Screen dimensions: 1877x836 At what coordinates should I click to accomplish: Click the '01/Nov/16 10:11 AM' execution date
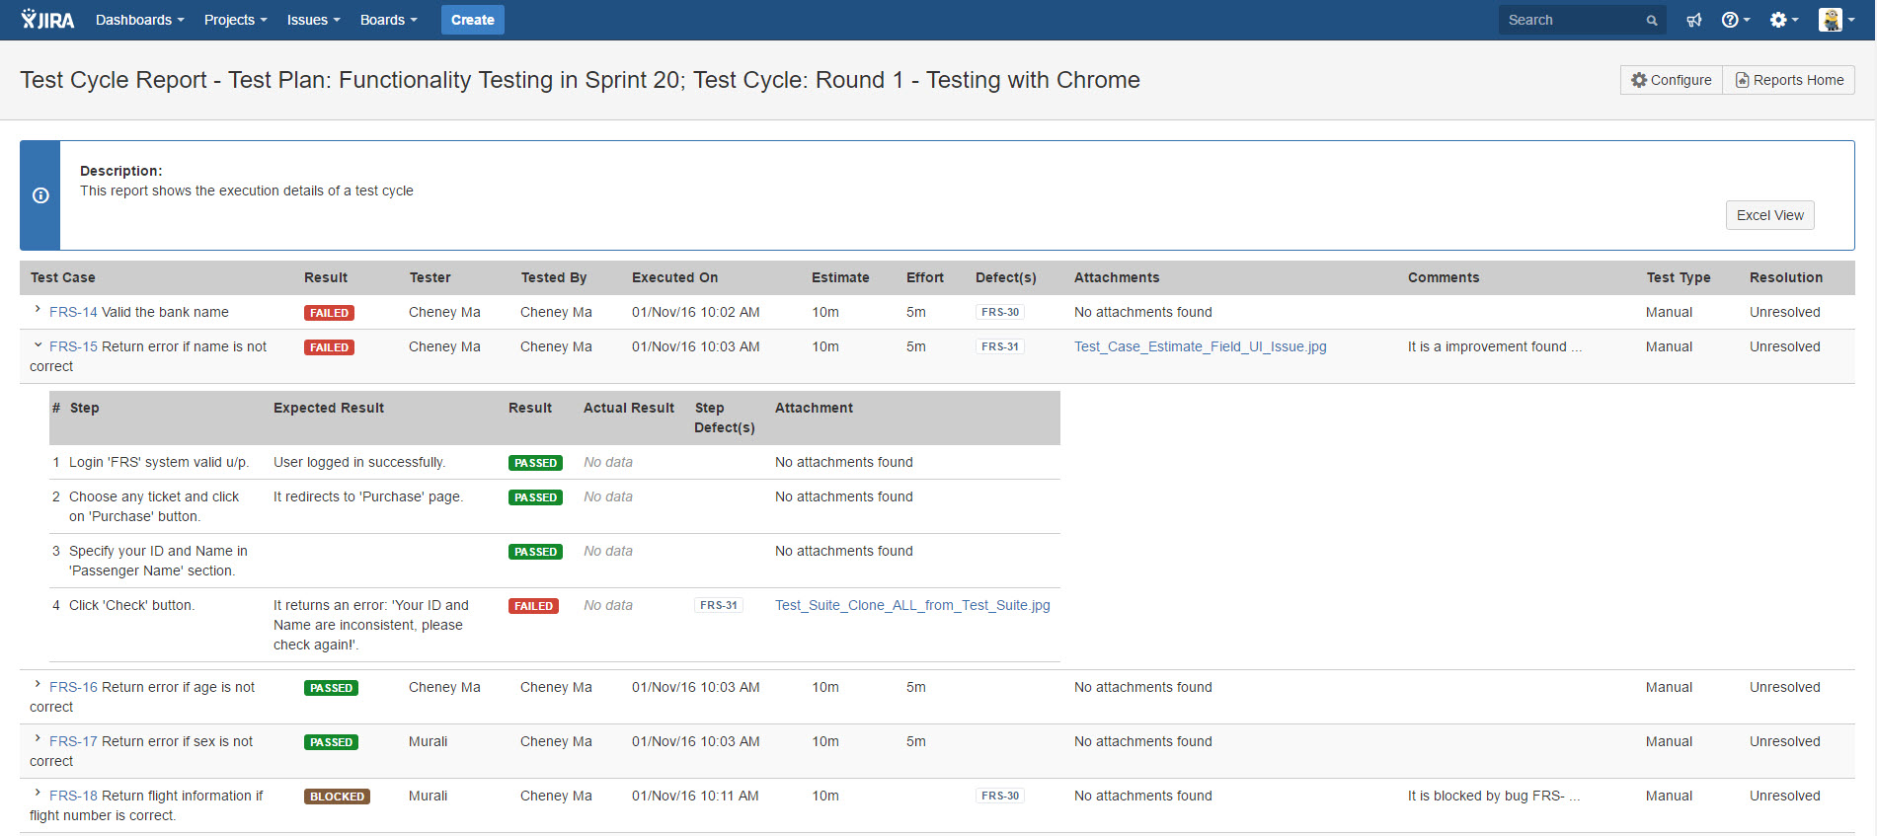695,796
